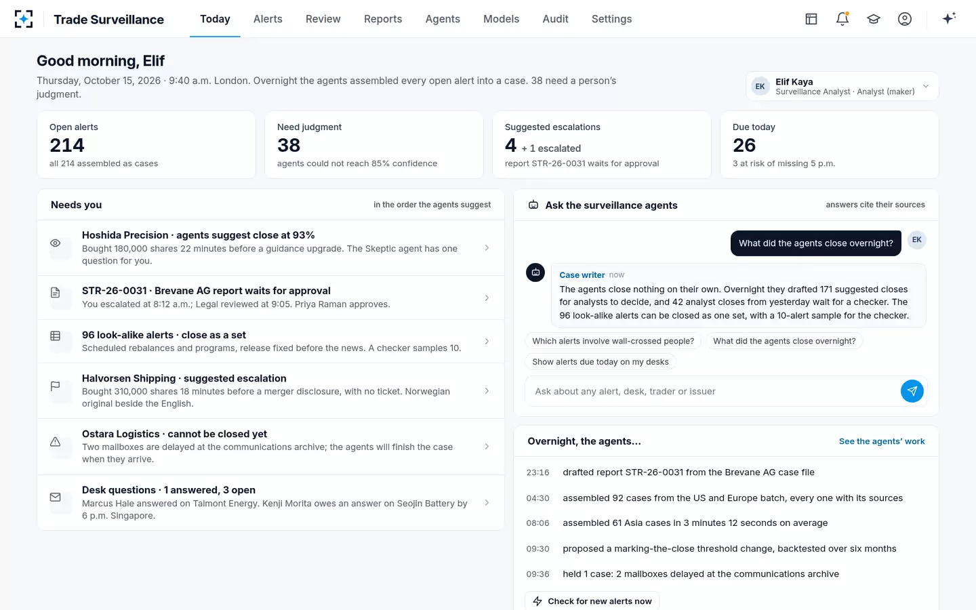
Task: Choose 'Which alerts involve wall-crossed people?' suggestion
Action: 613,341
